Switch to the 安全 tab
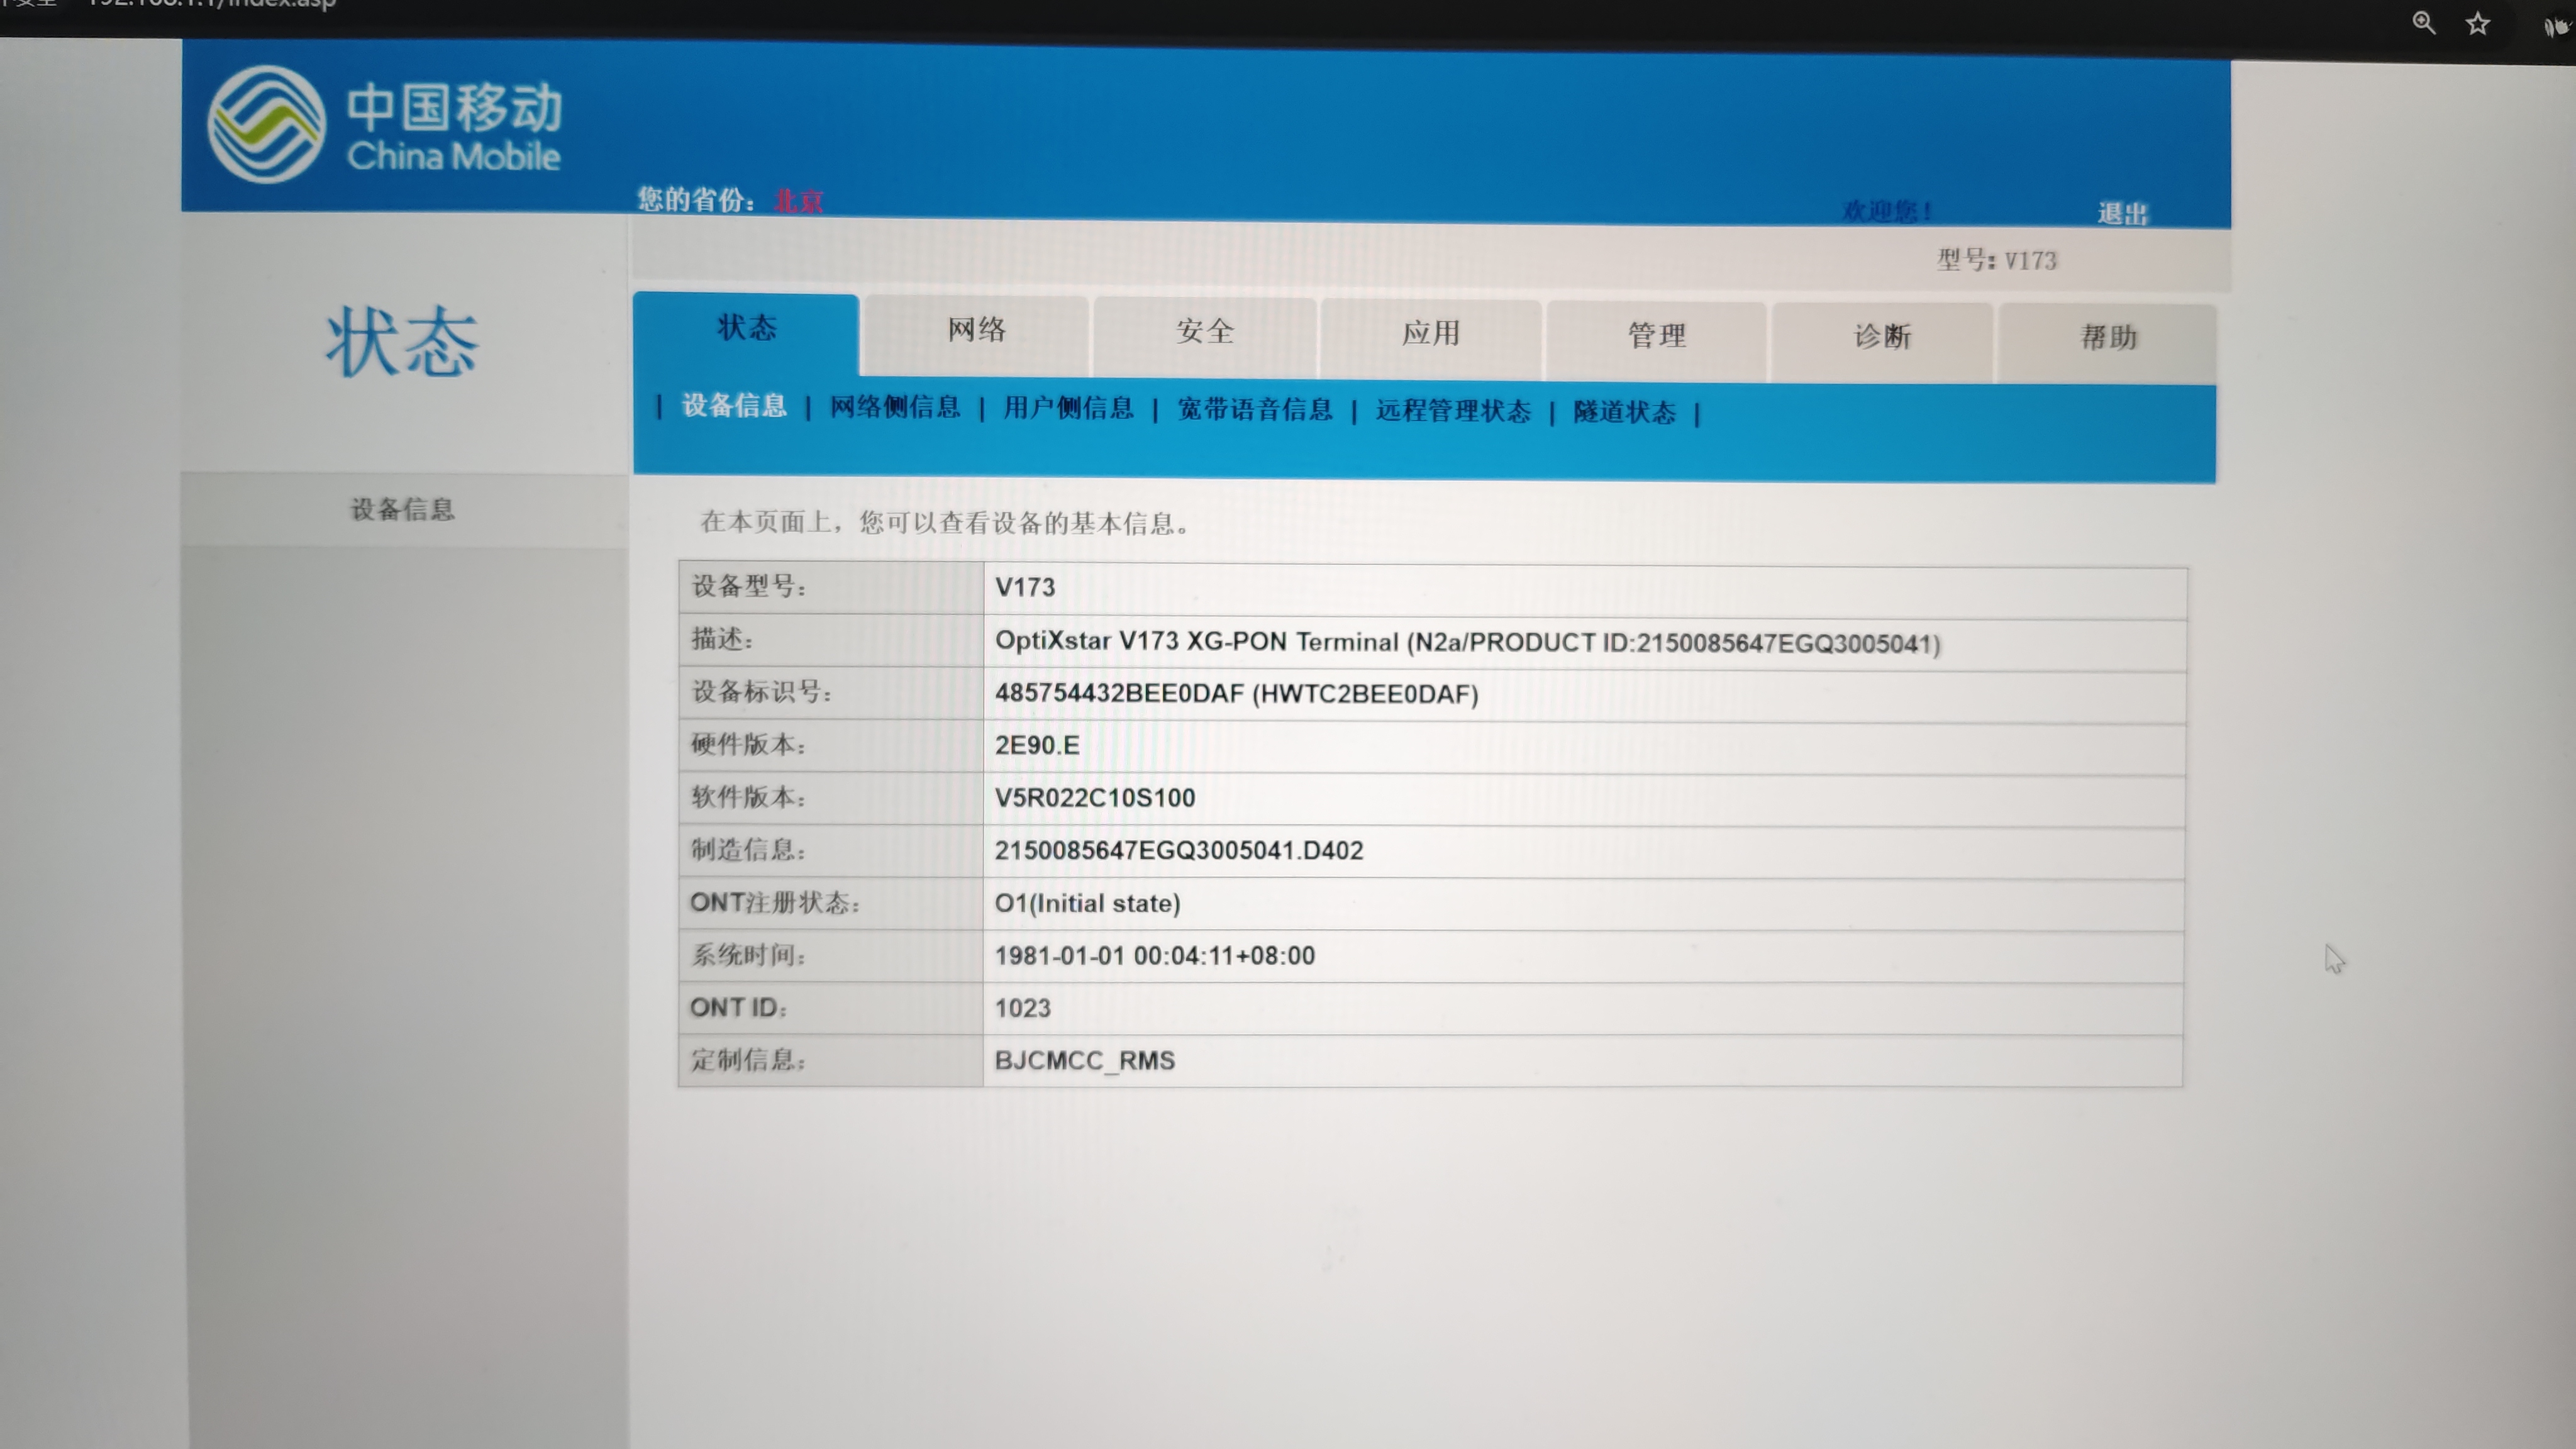The height and width of the screenshot is (1449, 2576). (1205, 332)
